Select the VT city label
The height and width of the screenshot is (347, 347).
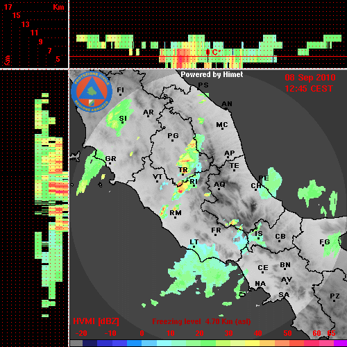coord(158,177)
